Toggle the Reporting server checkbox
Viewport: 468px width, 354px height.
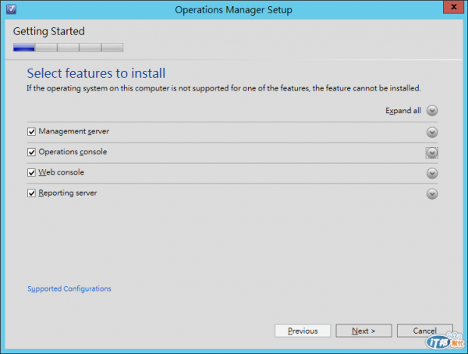pos(31,193)
